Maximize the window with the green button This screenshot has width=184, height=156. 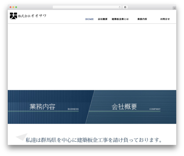[16, 7]
